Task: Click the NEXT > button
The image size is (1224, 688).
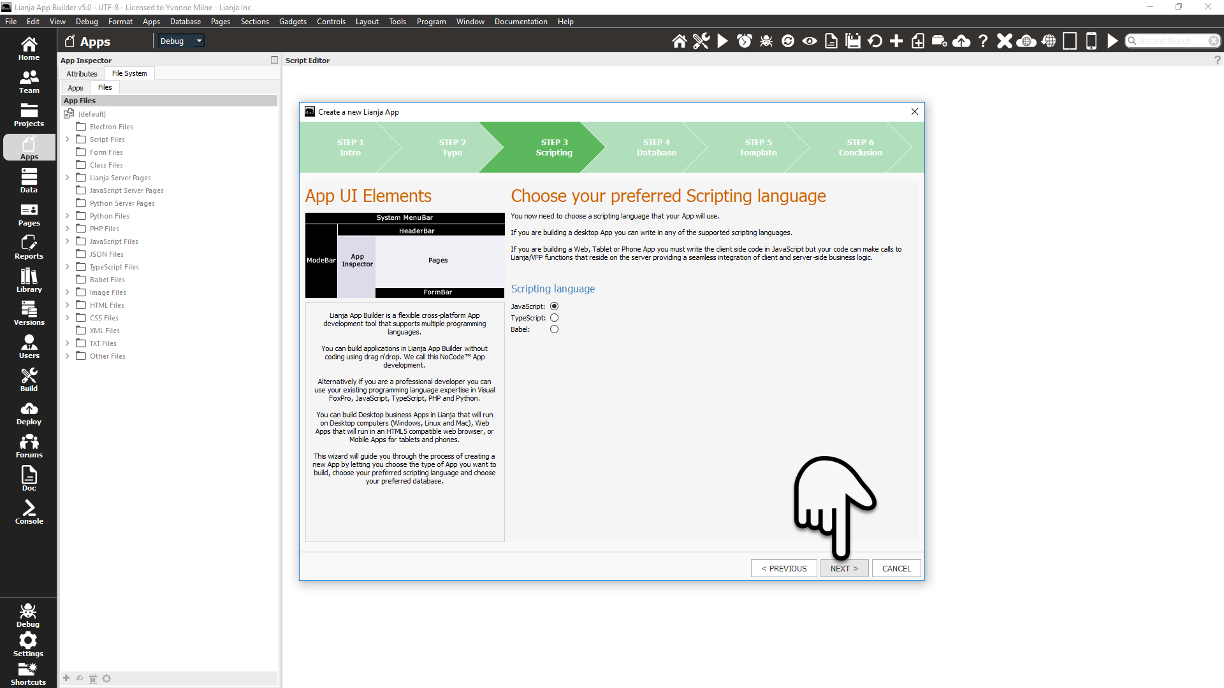Action: (844, 568)
